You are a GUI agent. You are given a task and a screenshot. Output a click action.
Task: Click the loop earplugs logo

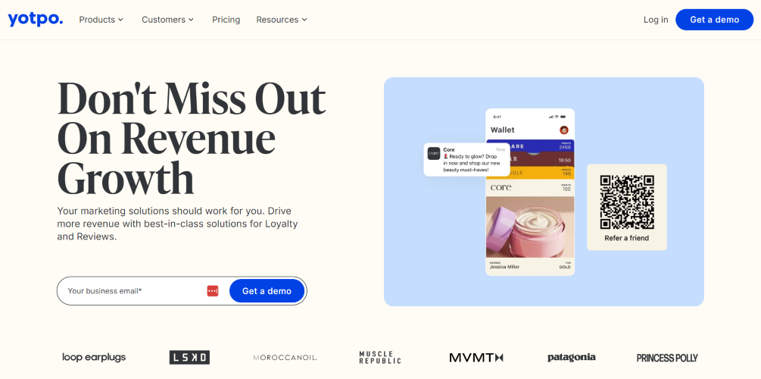click(x=94, y=358)
